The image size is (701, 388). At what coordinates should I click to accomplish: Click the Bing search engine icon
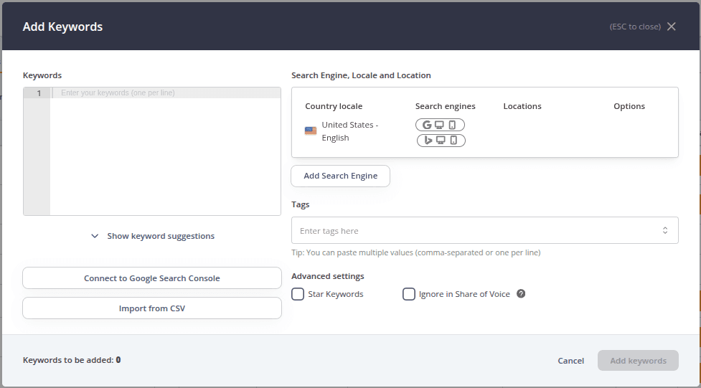point(428,141)
